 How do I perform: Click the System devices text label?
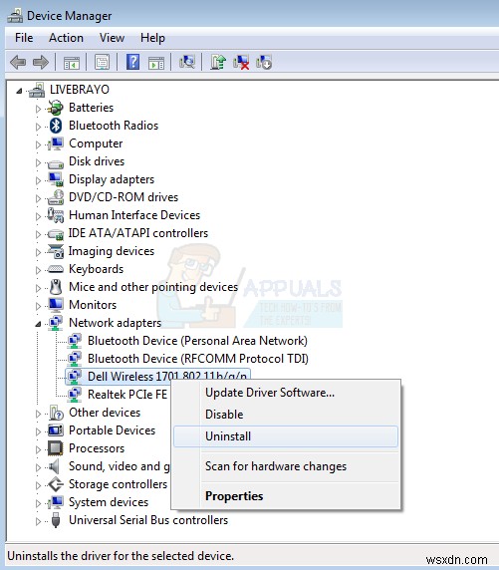click(109, 502)
